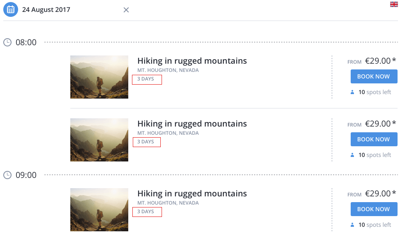The height and width of the screenshot is (235, 407).
Task: Open first 'Hiking in rugged mountains' title
Action: click(192, 61)
